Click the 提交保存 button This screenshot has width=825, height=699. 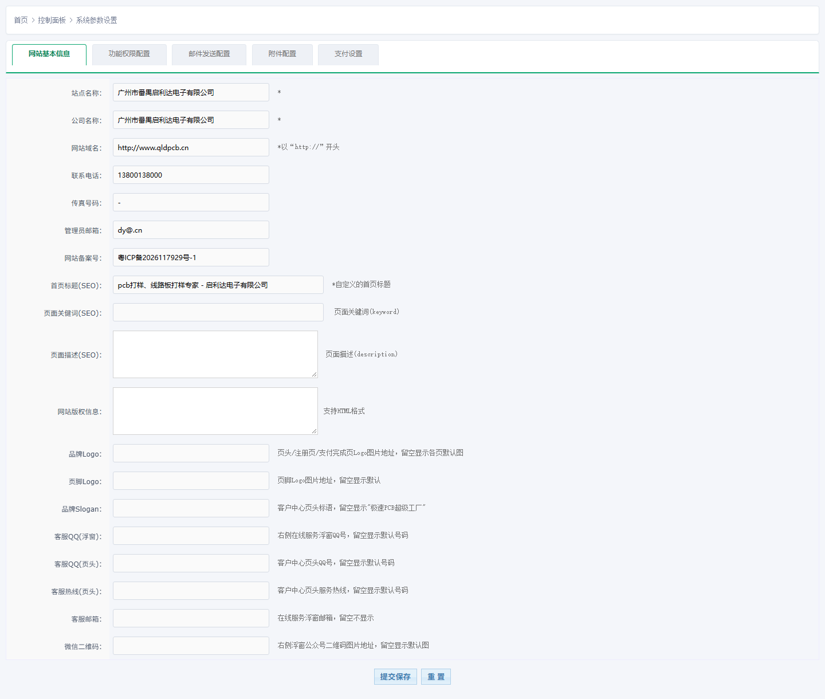(395, 677)
